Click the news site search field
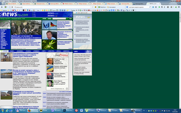 click(59, 19)
